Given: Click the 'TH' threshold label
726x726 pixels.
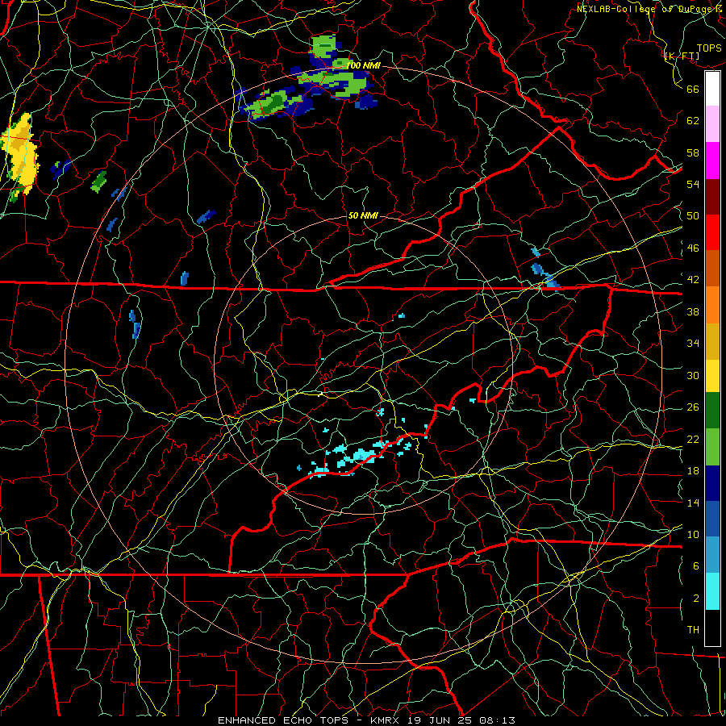Looking at the screenshot, I should click(693, 630).
